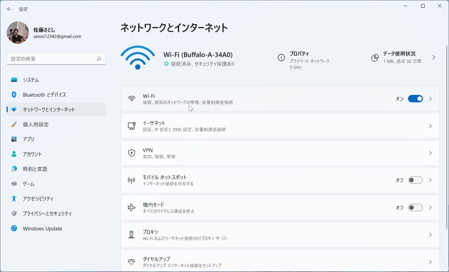
Task: Expand the プロキシ row chevron
Action: (430, 235)
